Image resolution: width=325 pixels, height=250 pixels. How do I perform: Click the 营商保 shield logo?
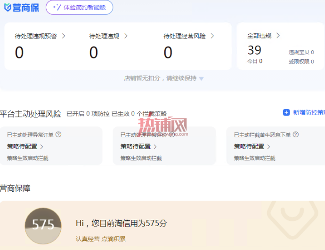8,8
